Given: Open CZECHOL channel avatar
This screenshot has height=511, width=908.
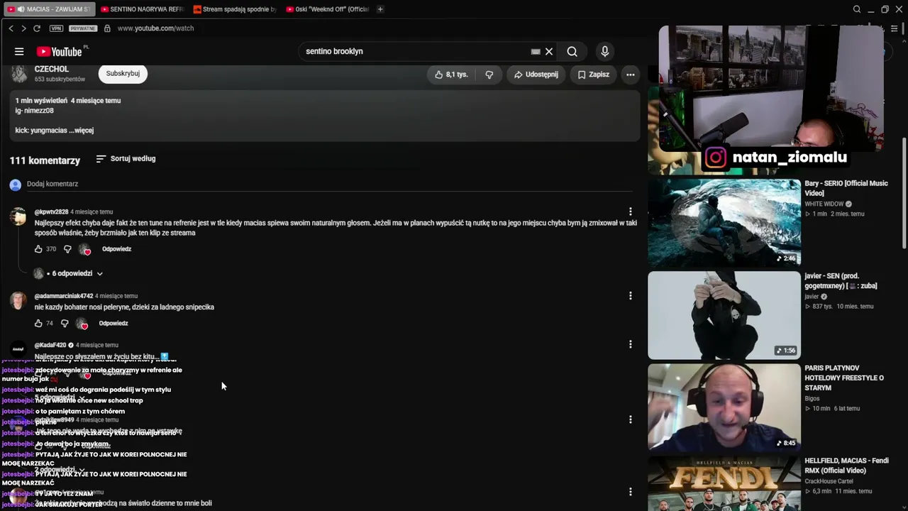Looking at the screenshot, I should pyautogui.click(x=19, y=74).
